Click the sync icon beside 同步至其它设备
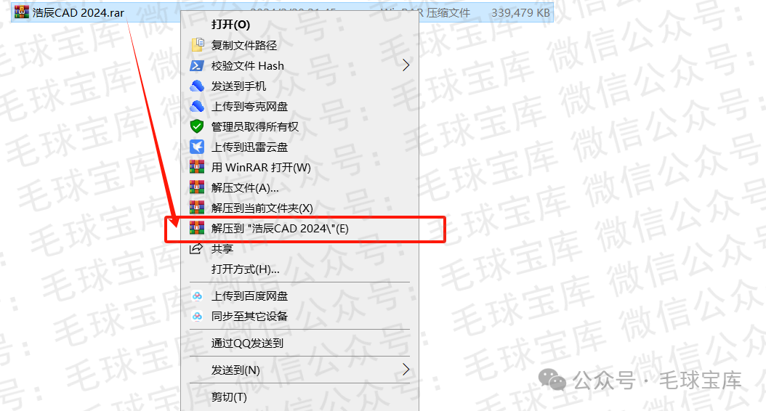The image size is (766, 411). [x=197, y=317]
